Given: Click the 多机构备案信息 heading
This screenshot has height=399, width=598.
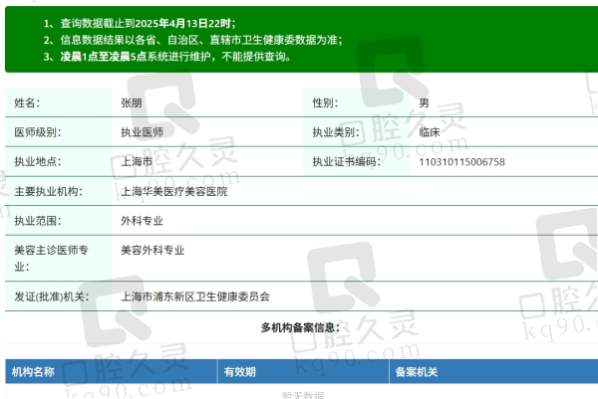Looking at the screenshot, I should point(300,327).
